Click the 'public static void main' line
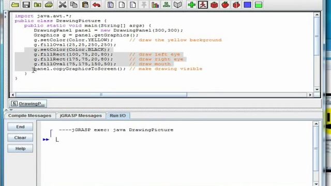This screenshot has width=331, height=186. pos(87,26)
